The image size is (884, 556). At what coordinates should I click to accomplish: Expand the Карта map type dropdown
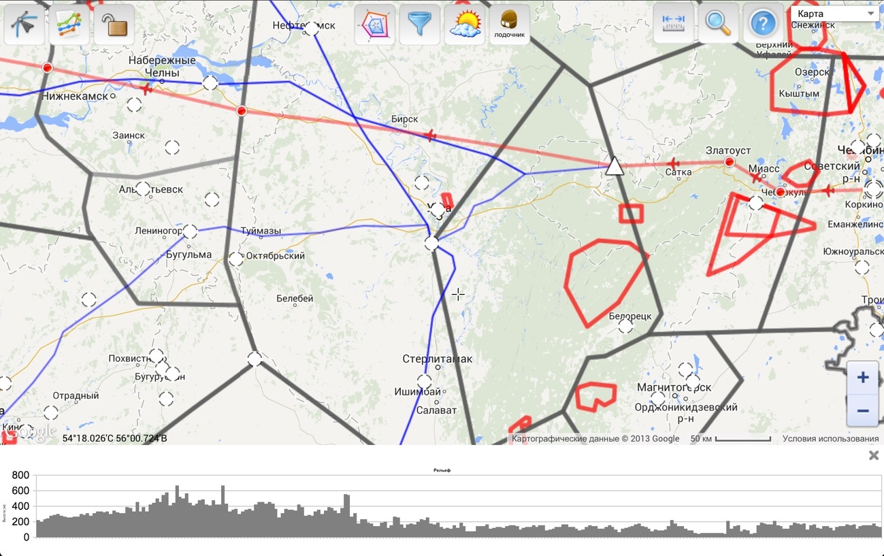click(834, 14)
